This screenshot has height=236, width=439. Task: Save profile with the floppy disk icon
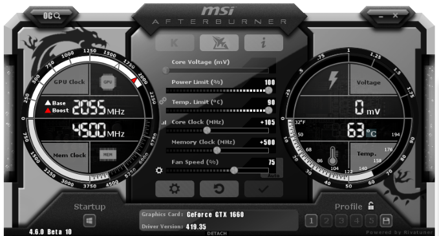click(386, 221)
